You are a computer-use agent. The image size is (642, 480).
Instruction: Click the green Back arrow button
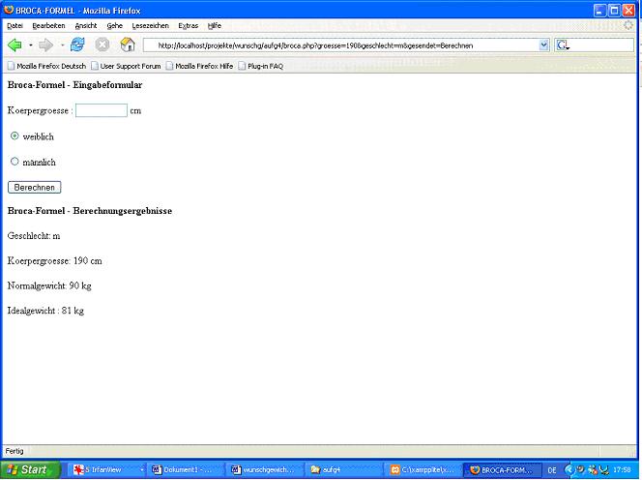click(15, 45)
